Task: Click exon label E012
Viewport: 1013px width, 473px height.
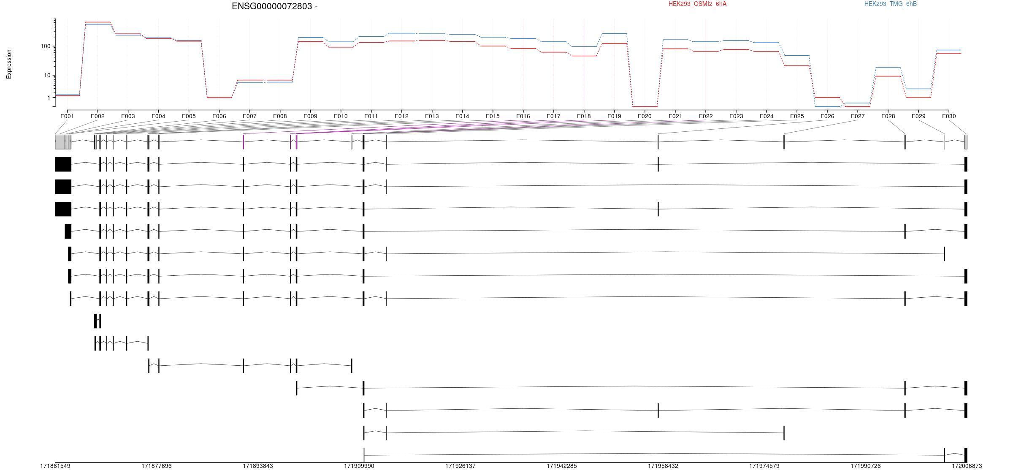Action: (x=401, y=116)
